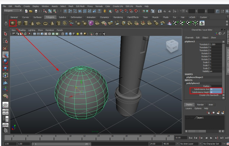
Task: Select the Lasso Select tool
Action: point(5,41)
